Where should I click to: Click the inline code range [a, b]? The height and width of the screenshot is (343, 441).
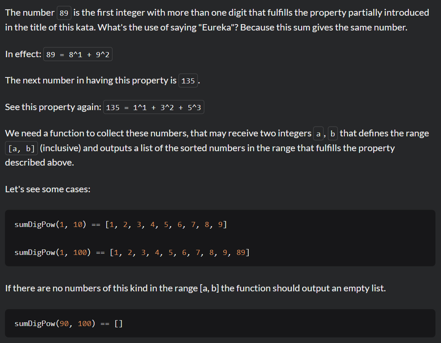[x=22, y=149]
